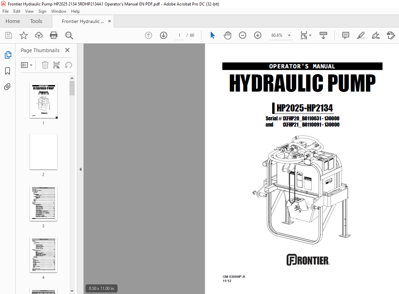399x294 pixels.
Task: Click the total page count 60
Action: [x=192, y=35]
